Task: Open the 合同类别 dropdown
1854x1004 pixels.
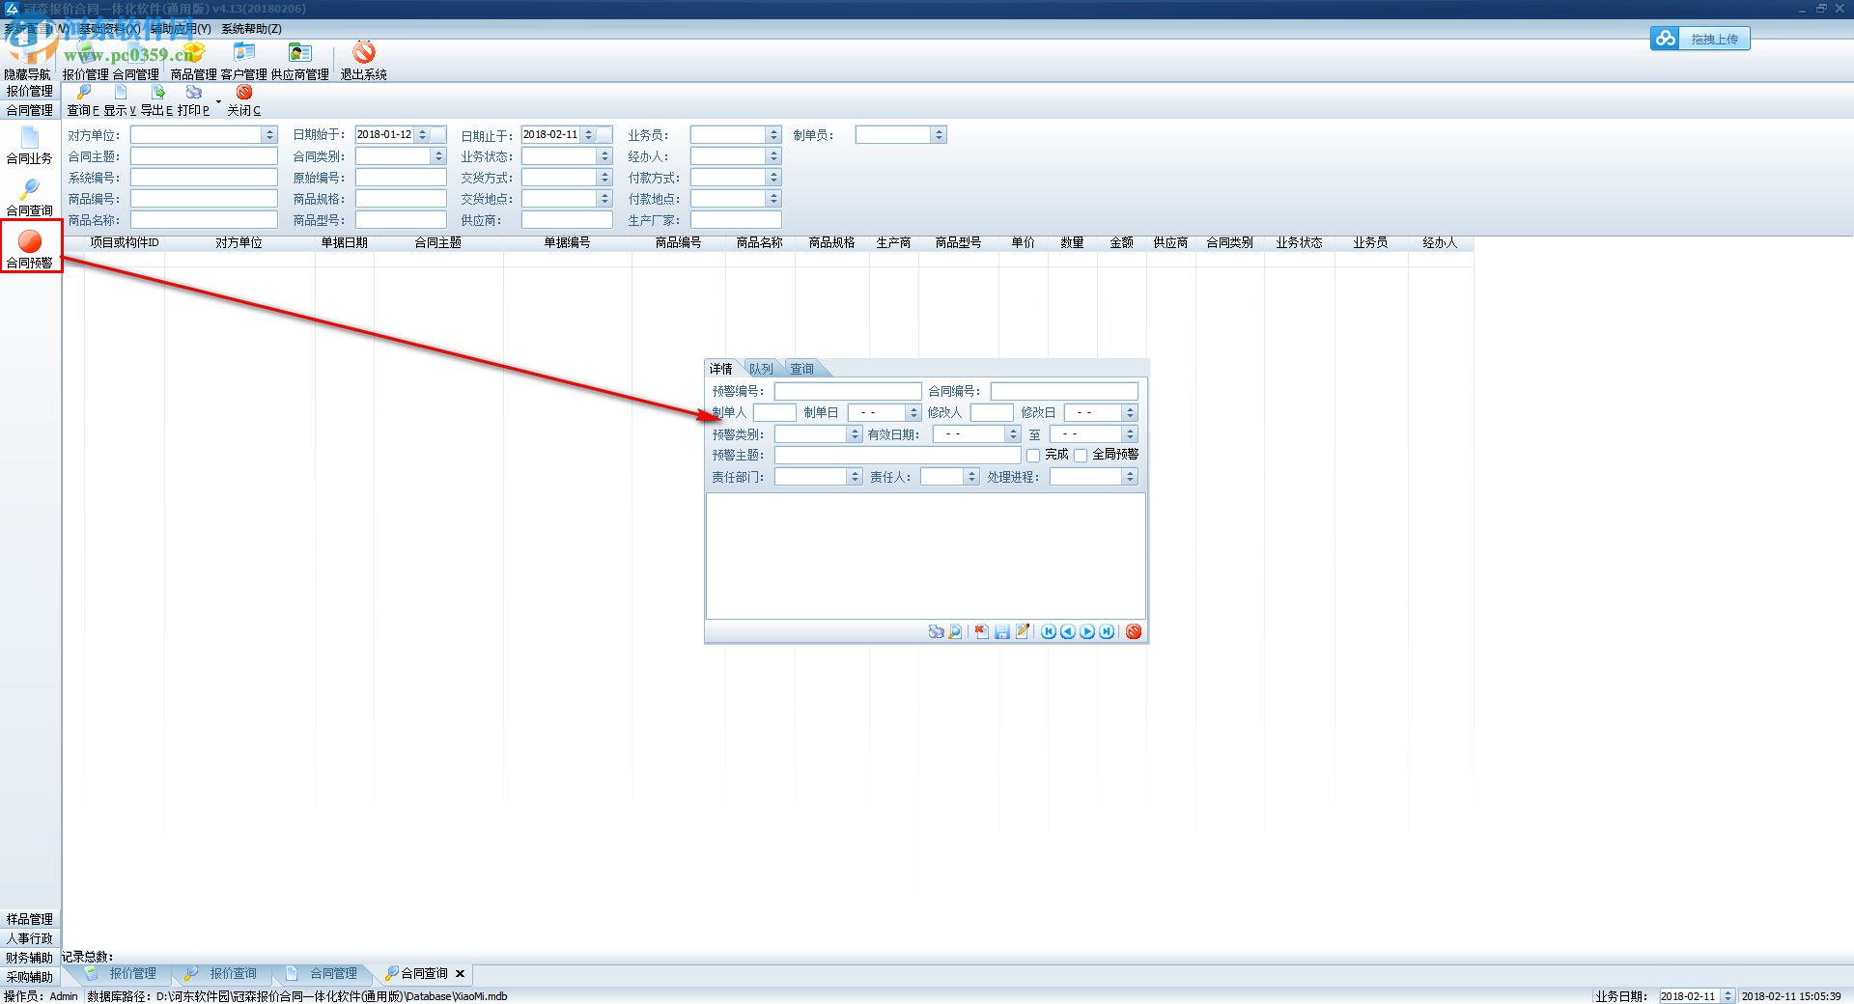Action: point(438,156)
